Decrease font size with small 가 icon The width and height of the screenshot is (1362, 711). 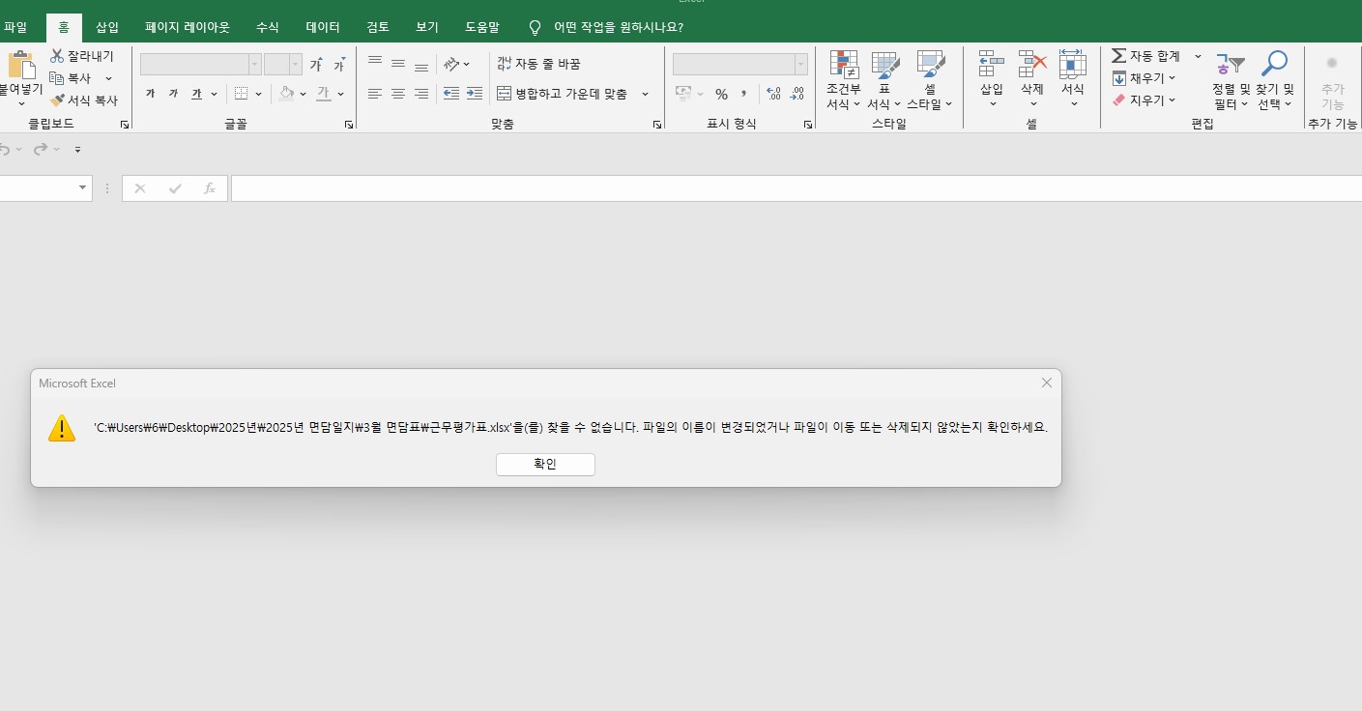pyautogui.click(x=339, y=65)
